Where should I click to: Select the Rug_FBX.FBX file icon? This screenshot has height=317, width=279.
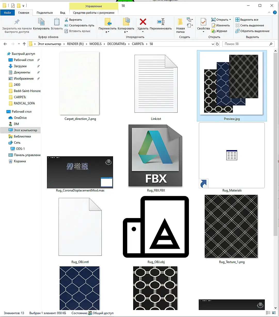[156, 156]
